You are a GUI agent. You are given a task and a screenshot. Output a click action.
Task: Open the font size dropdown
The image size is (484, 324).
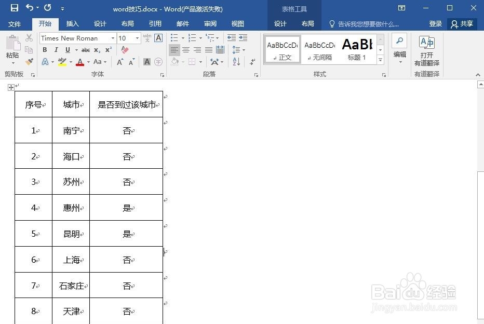pos(137,38)
